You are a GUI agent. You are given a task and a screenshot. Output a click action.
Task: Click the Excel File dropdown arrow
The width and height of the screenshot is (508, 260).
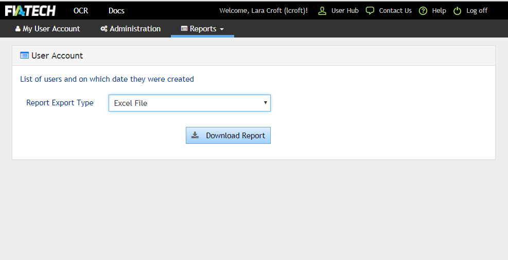point(266,103)
